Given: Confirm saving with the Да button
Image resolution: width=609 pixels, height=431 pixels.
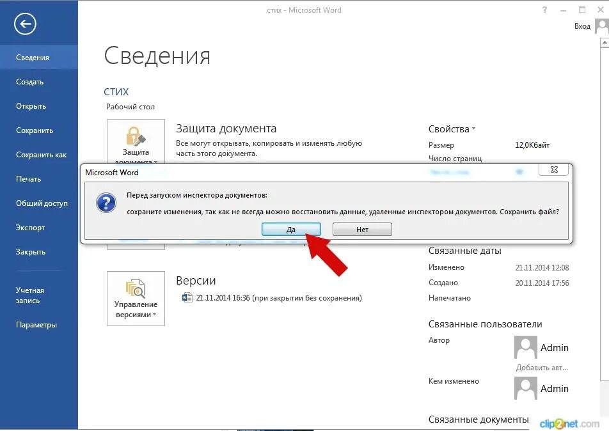Looking at the screenshot, I should coord(291,230).
